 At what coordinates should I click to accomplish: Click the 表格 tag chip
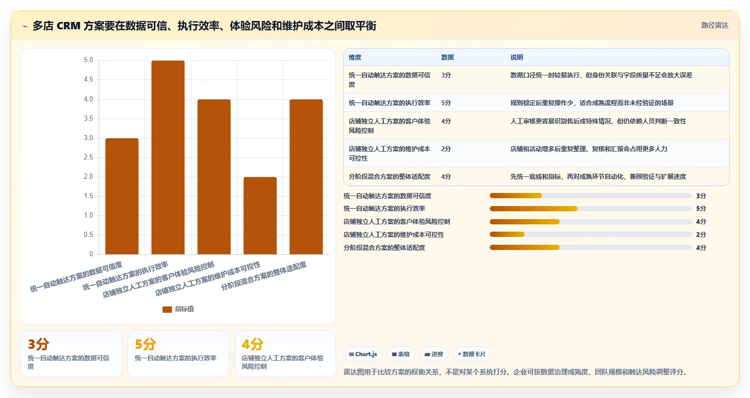click(x=400, y=354)
